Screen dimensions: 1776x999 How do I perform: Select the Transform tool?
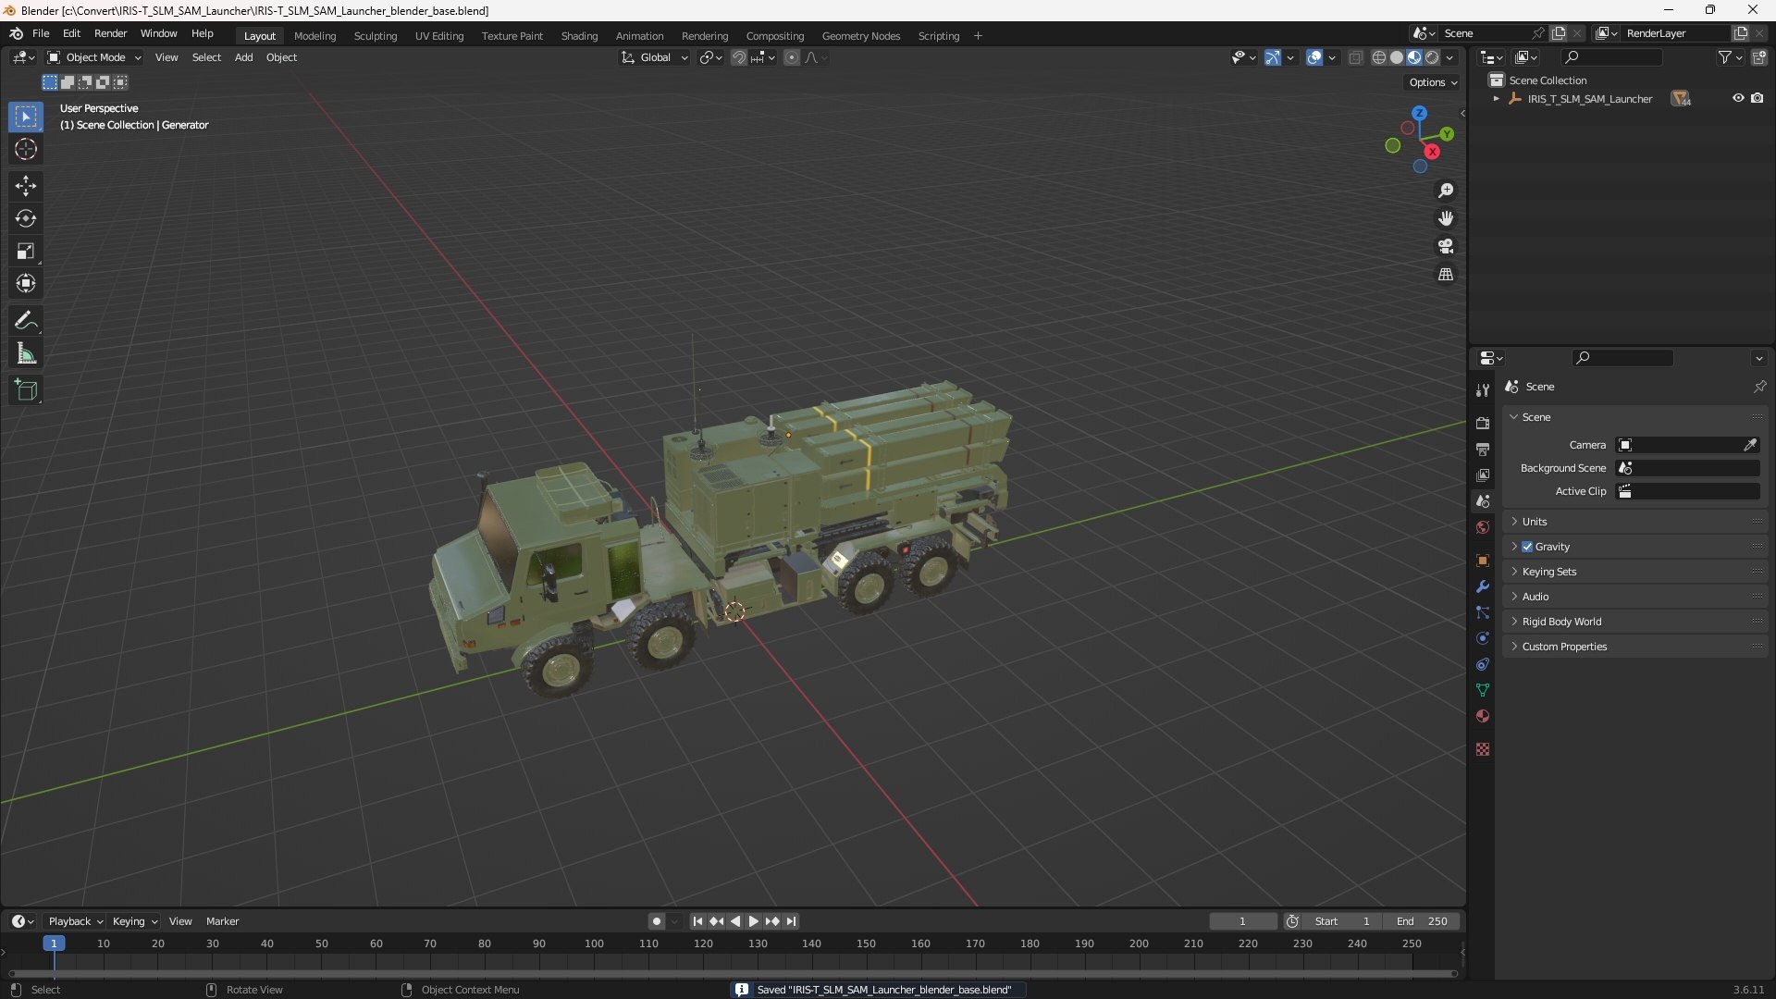pos(26,283)
